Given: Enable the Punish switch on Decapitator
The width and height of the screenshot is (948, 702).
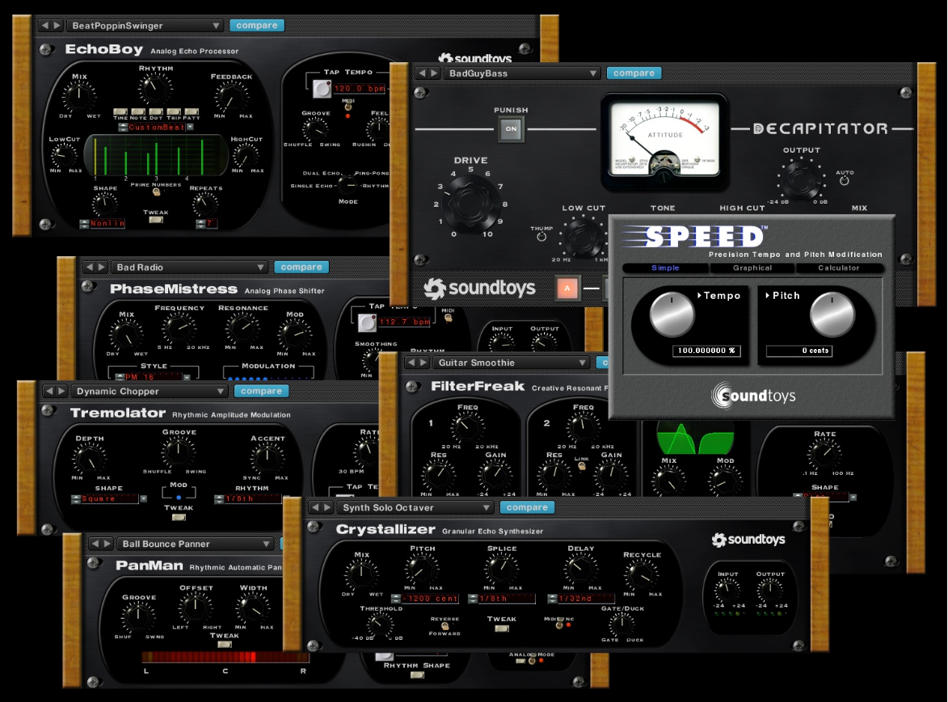Looking at the screenshot, I should click(x=510, y=128).
